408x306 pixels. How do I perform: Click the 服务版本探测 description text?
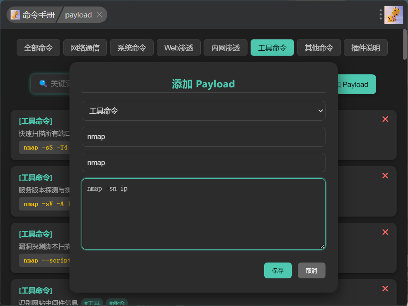click(x=44, y=190)
